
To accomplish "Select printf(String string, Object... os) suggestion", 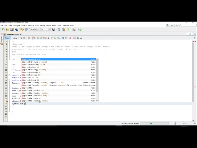I will point(58,83).
